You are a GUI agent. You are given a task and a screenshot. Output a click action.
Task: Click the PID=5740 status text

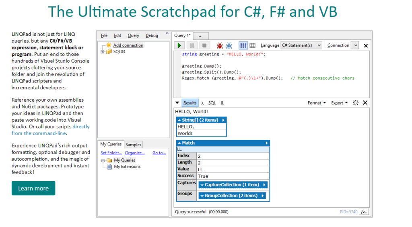point(348,212)
